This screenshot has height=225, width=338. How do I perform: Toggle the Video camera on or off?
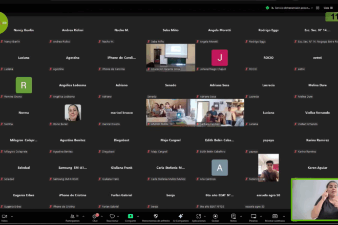click(x=4, y=216)
